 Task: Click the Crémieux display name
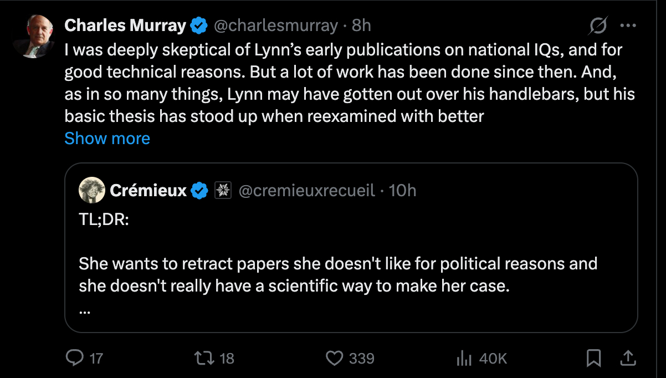coord(148,191)
